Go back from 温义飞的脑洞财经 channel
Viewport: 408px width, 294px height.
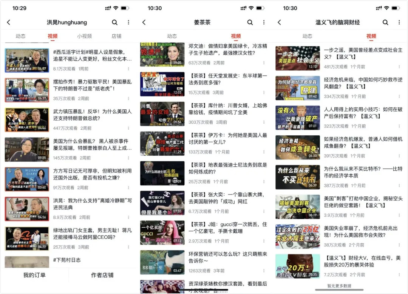point(279,23)
